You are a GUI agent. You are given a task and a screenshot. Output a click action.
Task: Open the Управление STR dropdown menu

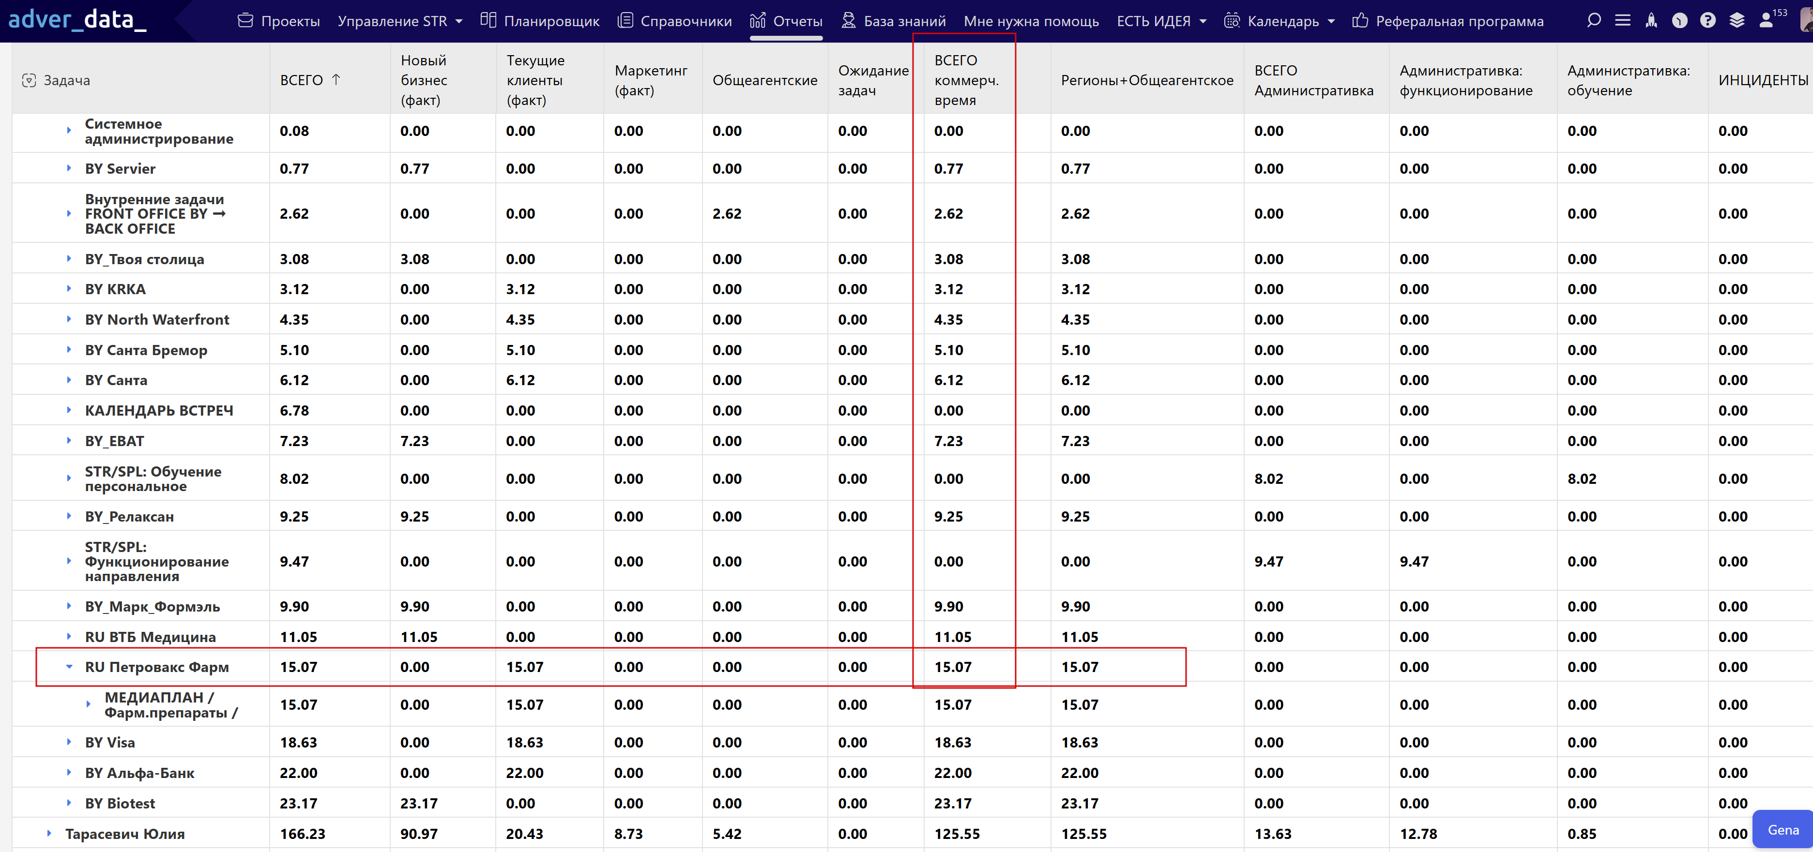[400, 21]
